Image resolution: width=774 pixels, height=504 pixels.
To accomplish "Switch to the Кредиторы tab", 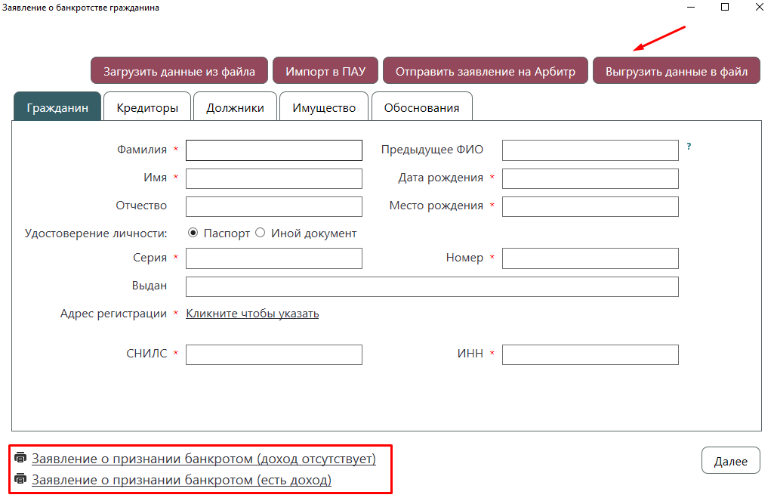I will coord(147,107).
